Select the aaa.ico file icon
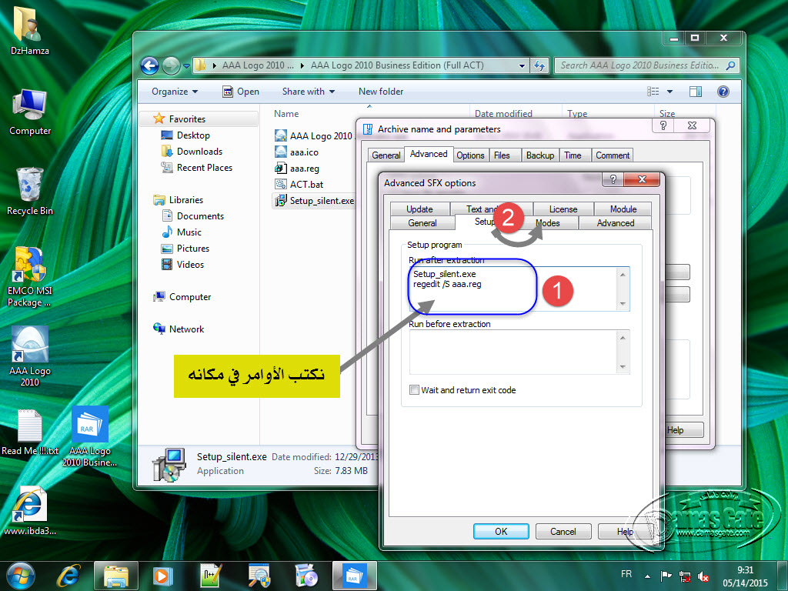The height and width of the screenshot is (591, 788). coord(280,152)
